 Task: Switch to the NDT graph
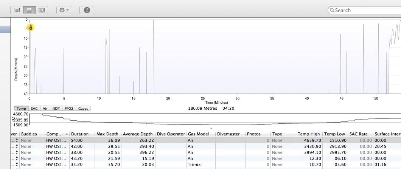click(x=56, y=108)
